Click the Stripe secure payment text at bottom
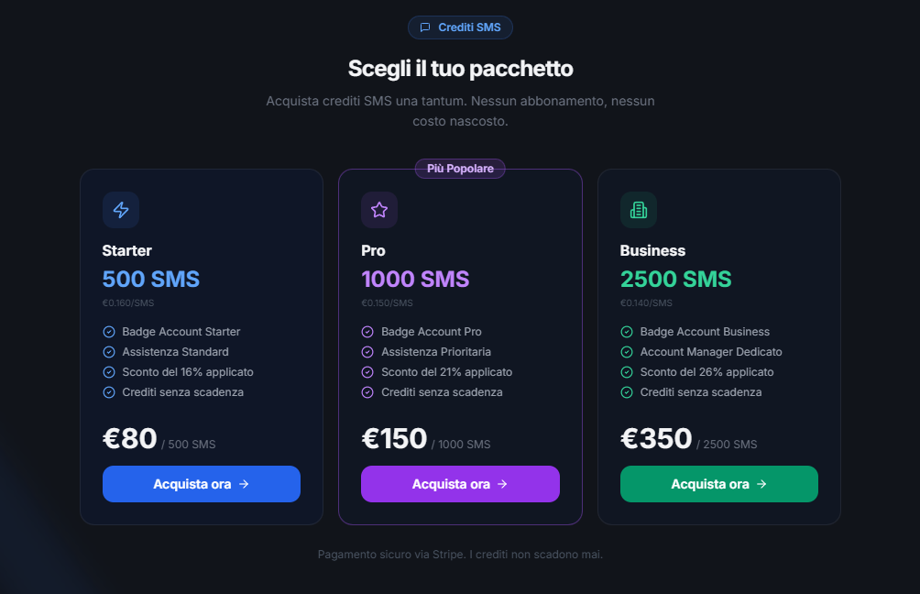The height and width of the screenshot is (594, 920). 460,555
